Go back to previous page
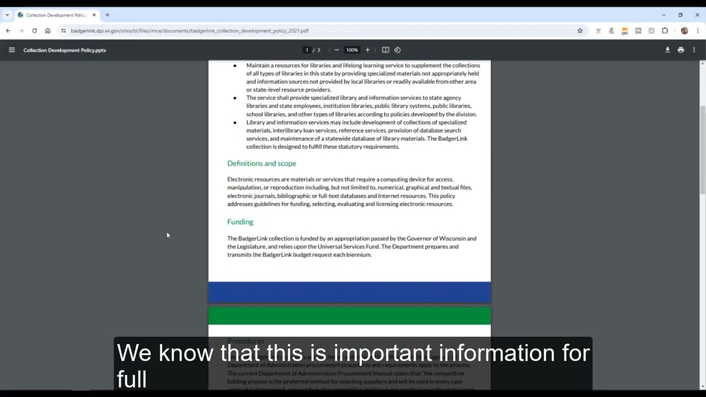This screenshot has width=706, height=397. [x=8, y=31]
